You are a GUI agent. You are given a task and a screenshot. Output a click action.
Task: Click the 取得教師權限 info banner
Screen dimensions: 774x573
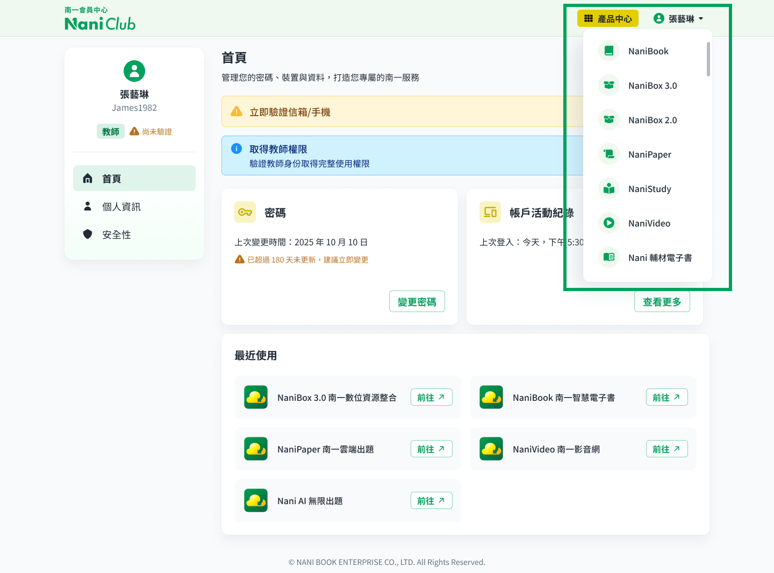(403, 155)
